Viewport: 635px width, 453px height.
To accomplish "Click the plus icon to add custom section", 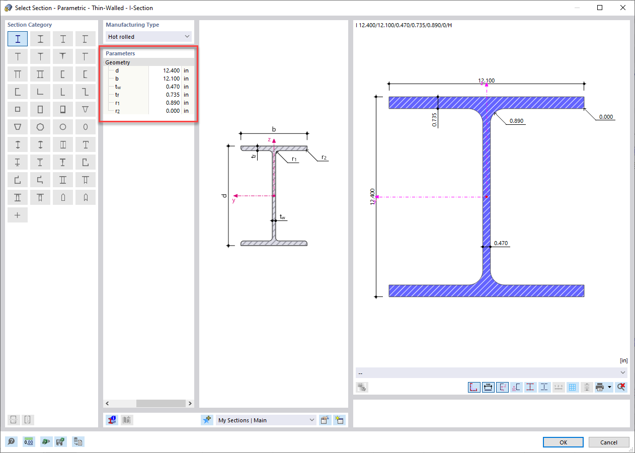I will [x=18, y=215].
